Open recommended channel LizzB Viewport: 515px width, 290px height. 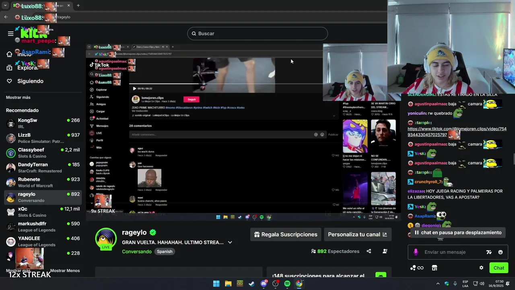click(43, 138)
